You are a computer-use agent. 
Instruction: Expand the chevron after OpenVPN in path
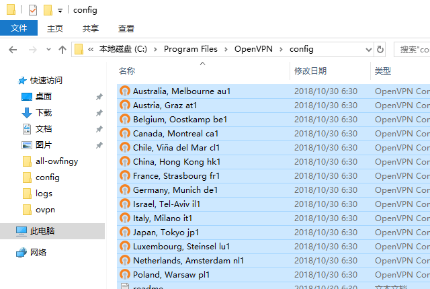pos(281,49)
